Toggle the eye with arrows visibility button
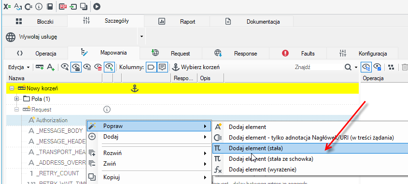408x184 pixels. pyautogui.click(x=109, y=67)
